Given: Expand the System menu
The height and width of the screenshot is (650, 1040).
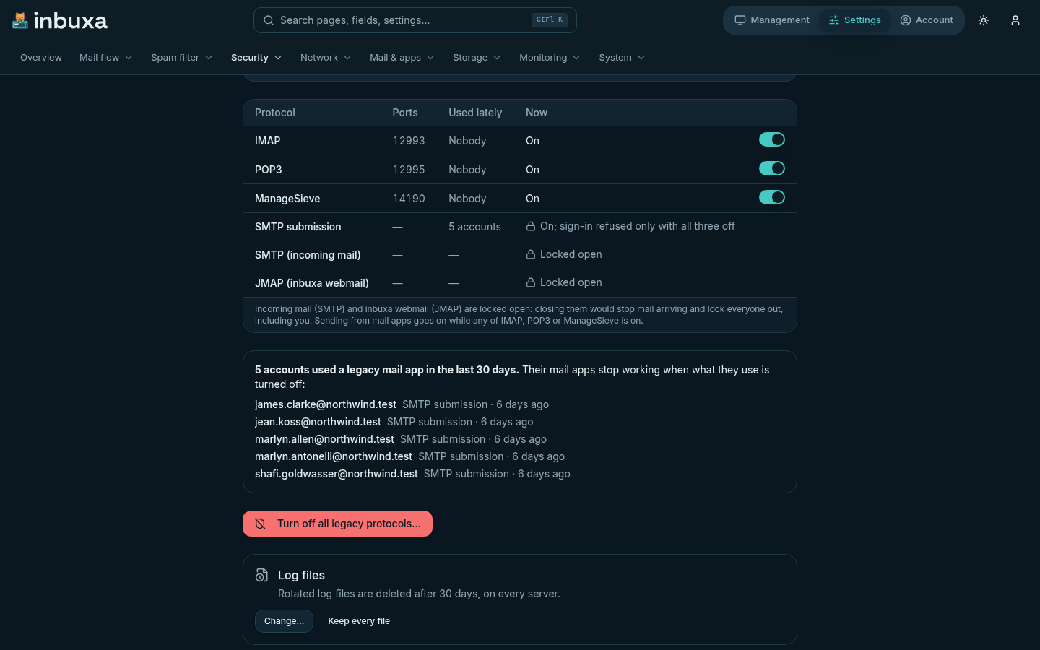Looking at the screenshot, I should [x=622, y=58].
